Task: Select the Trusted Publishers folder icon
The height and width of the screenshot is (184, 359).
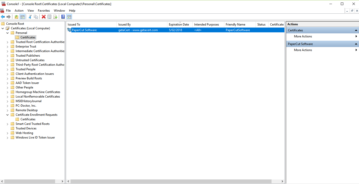Action: pos(13,56)
